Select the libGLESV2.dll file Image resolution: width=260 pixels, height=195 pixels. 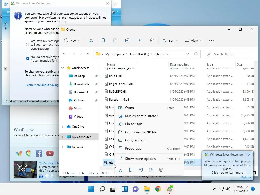(x=118, y=91)
